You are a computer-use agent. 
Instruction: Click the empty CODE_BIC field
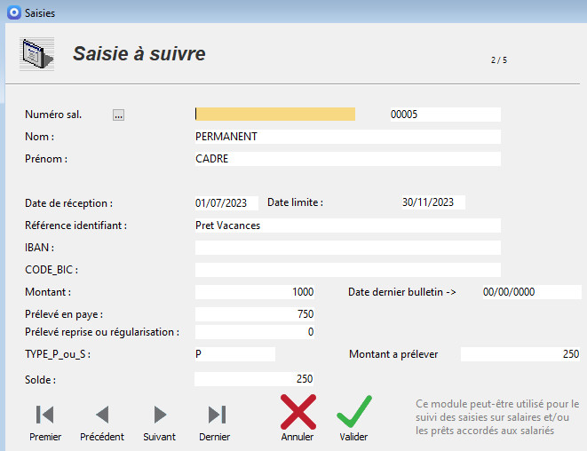346,270
